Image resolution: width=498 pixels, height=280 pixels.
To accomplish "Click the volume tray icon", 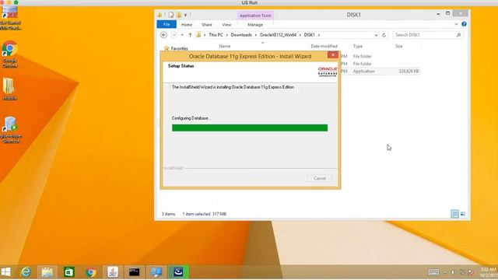I will tap(453, 272).
